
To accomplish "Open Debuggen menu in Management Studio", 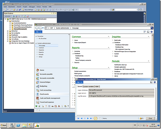I will pyautogui.click(x=32, y=7).
